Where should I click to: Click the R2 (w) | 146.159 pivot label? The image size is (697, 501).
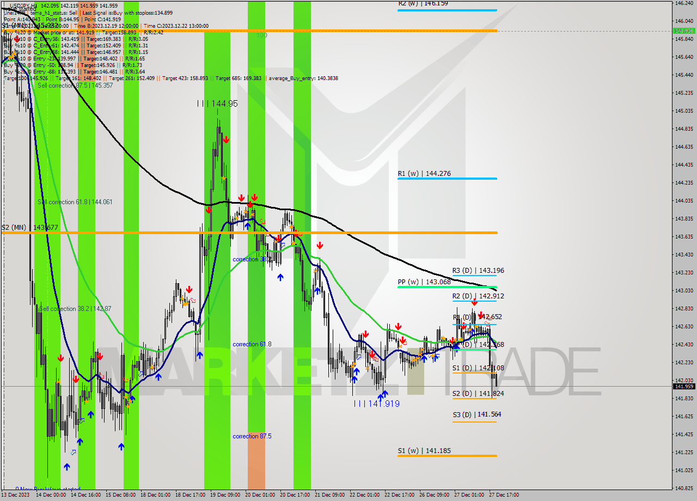423,3
